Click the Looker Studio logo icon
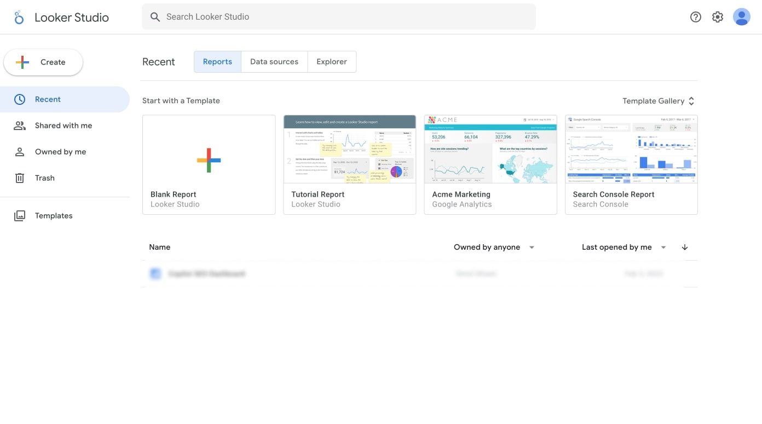Image resolution: width=762 pixels, height=424 pixels. point(19,17)
